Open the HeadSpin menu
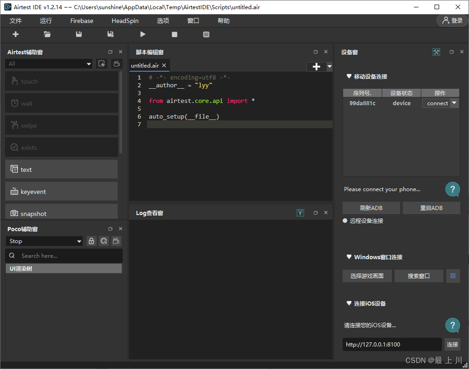The height and width of the screenshot is (369, 469). click(125, 21)
